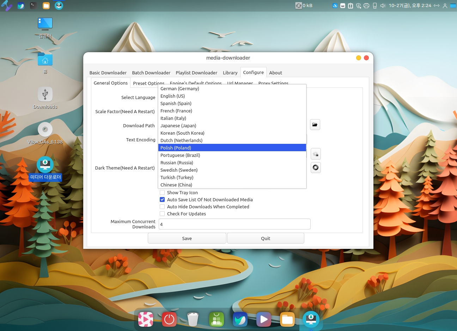The width and height of the screenshot is (457, 331).
Task: Click the Save button
Action: click(x=187, y=238)
